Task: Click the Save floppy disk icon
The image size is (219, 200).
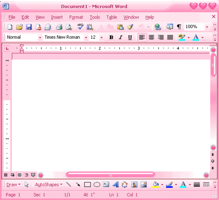Action: coord(29,27)
